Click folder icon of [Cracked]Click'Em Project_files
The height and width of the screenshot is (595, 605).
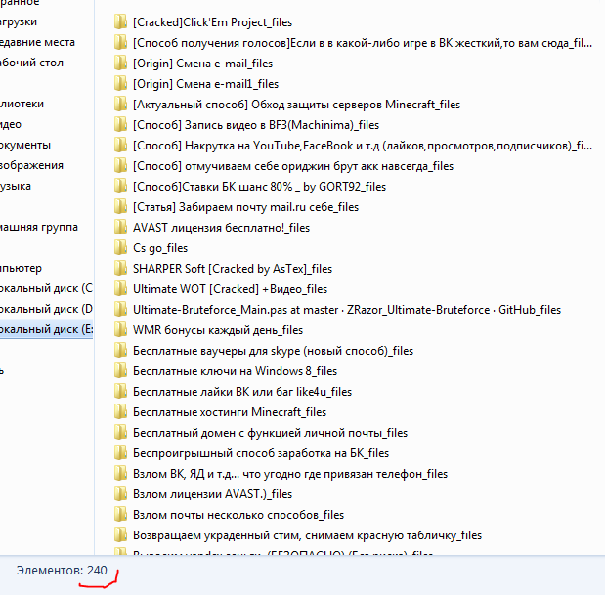coord(120,21)
